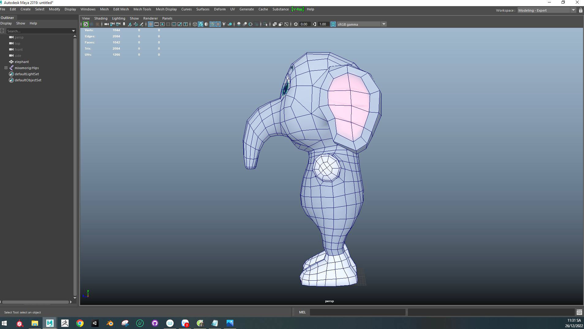The image size is (584, 329).
Task: Open the Outliner Display menu
Action: pos(6,23)
